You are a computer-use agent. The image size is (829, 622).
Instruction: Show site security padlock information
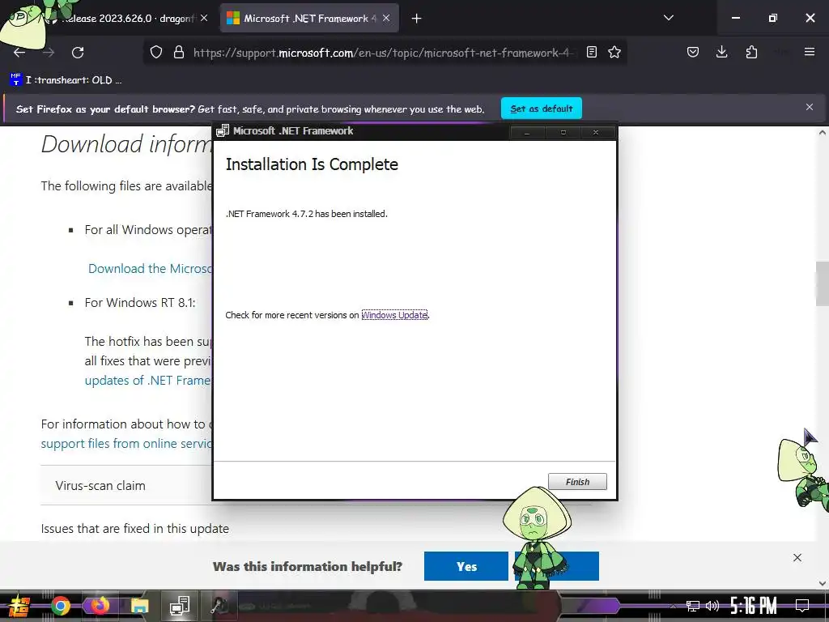(x=179, y=53)
